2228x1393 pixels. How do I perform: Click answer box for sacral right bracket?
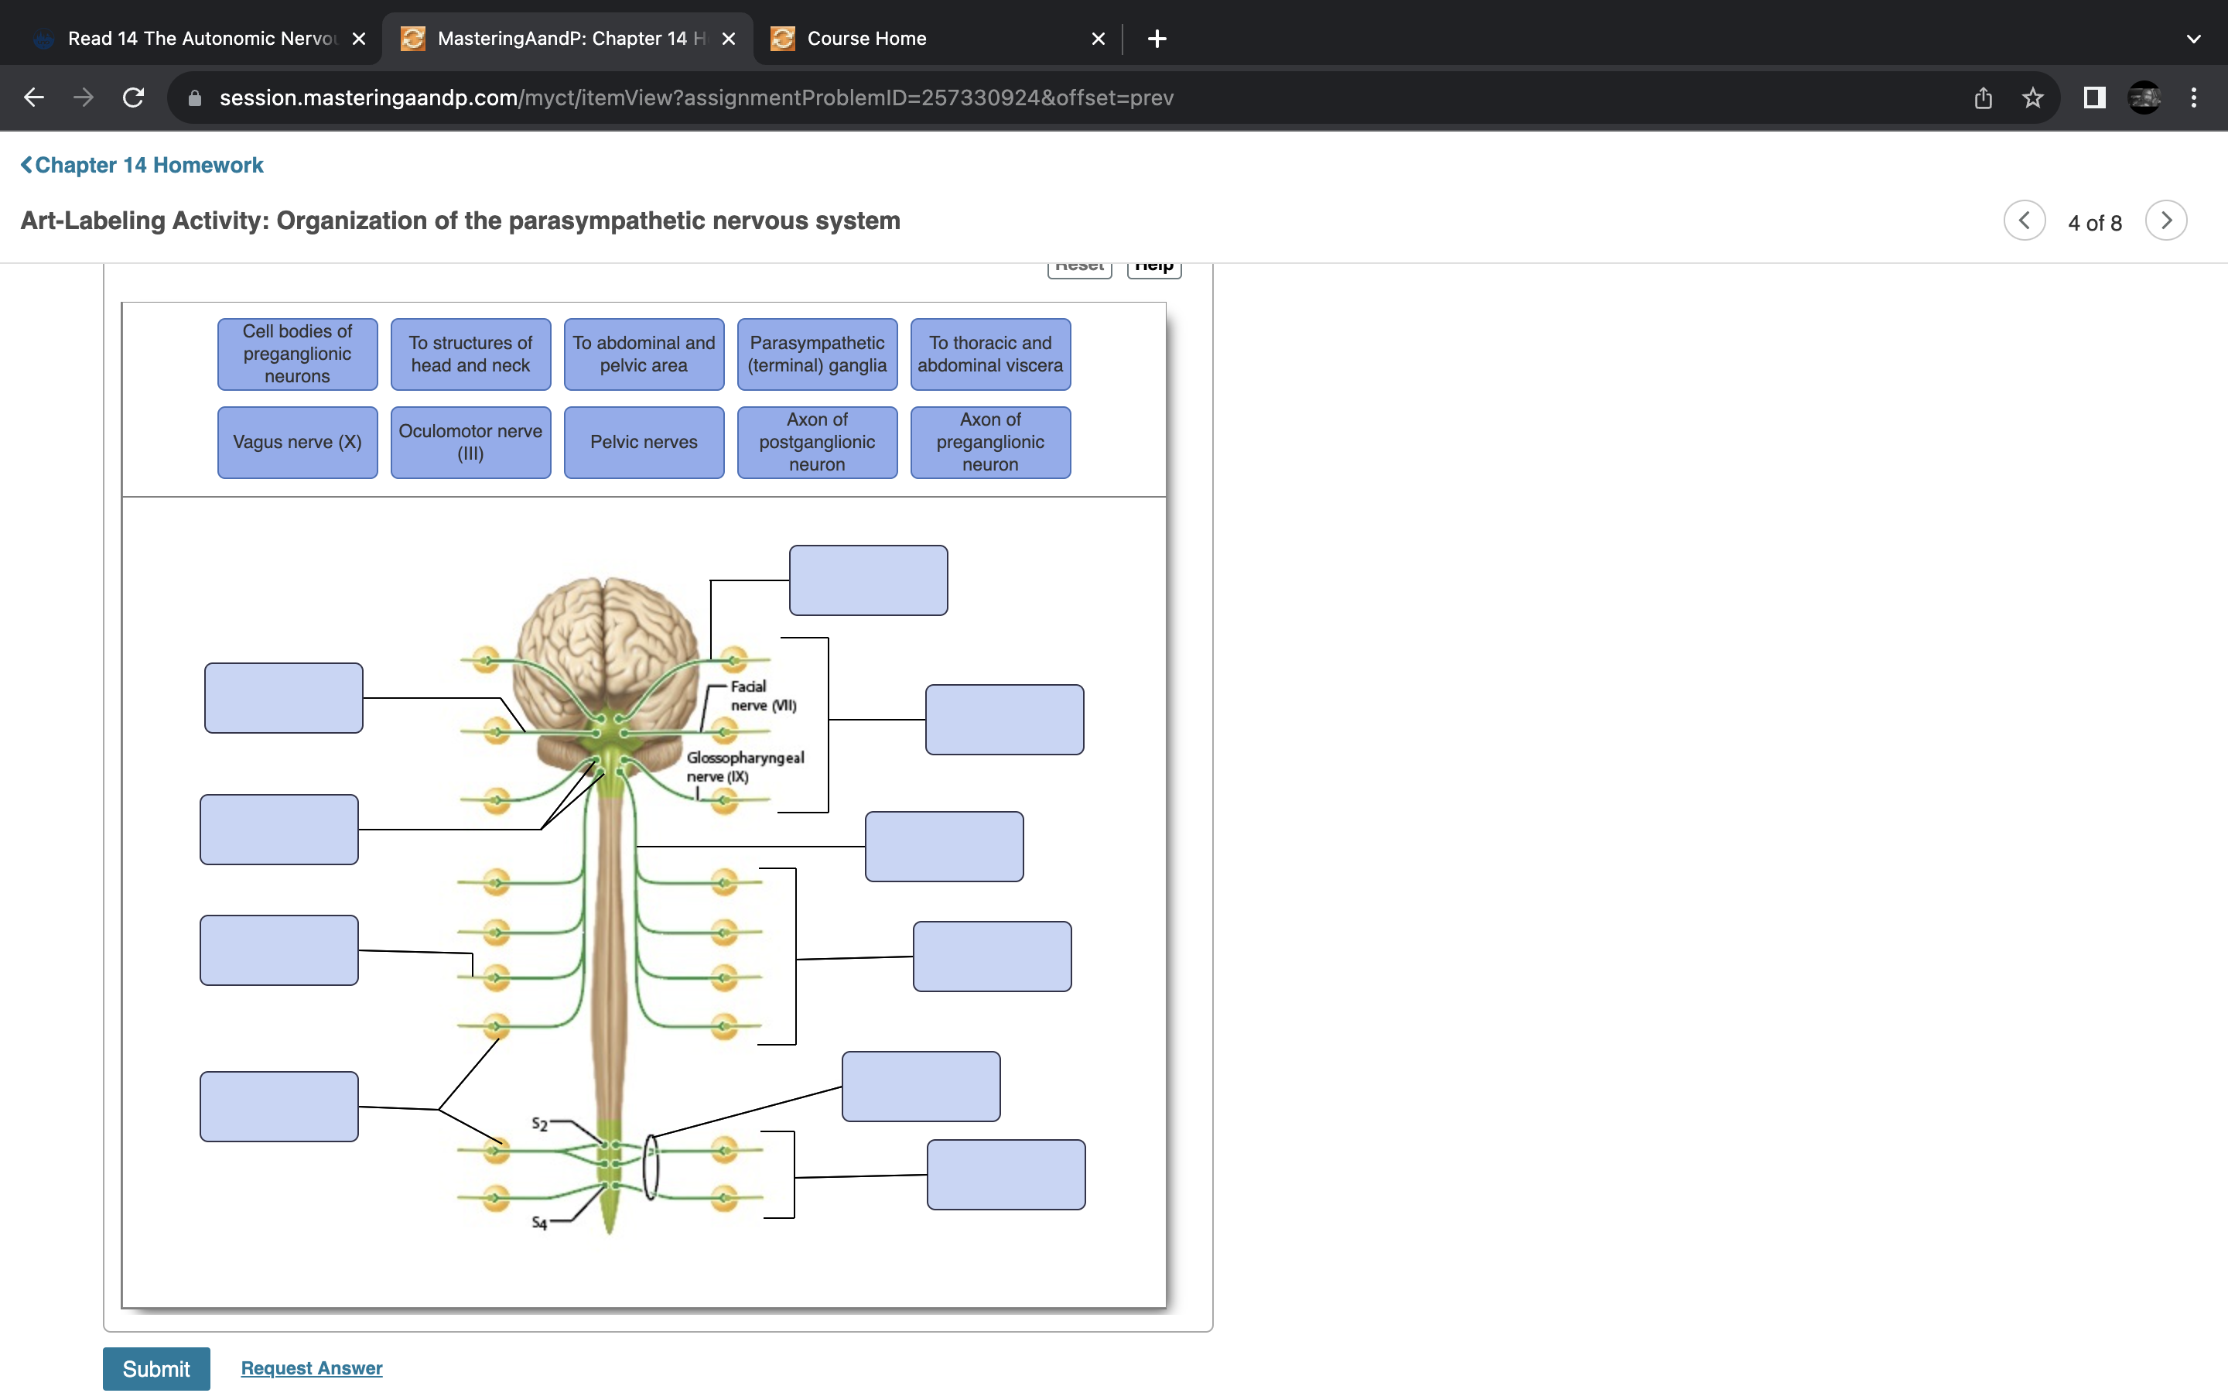coord(1006,1175)
